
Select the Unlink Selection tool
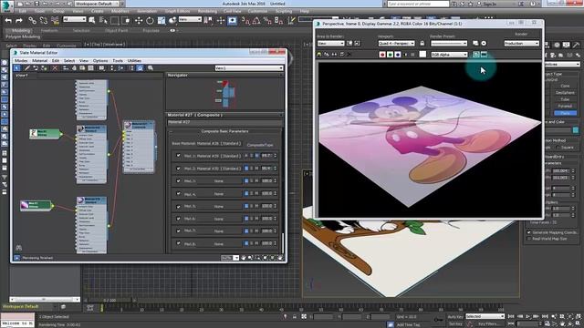tap(44, 21)
